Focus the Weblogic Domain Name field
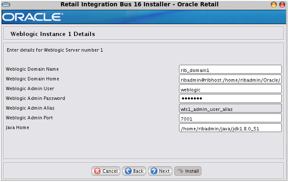The image size is (289, 182). [230, 69]
